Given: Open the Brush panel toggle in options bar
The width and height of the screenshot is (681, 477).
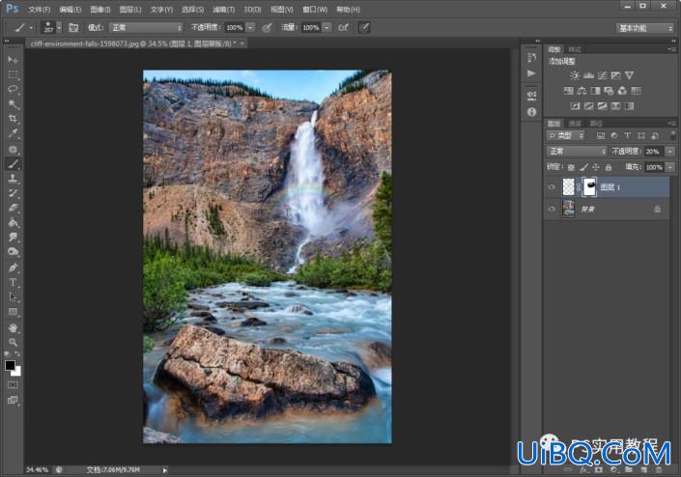Looking at the screenshot, I should point(73,28).
